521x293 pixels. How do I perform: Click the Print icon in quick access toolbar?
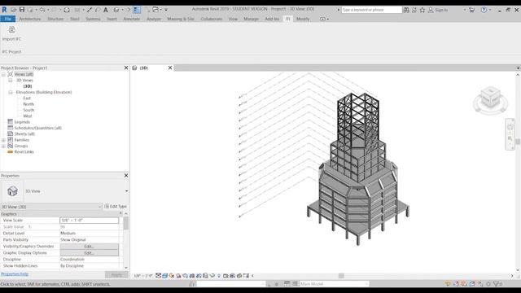click(67, 10)
